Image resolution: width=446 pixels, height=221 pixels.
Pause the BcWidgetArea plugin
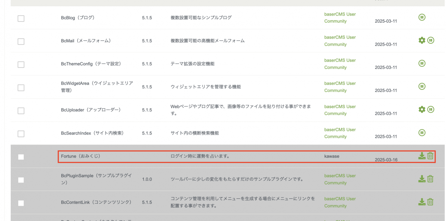tap(422, 86)
